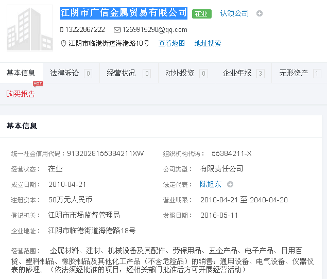The image size is (327, 279).
Task: Click the email envelope icon
Action: pos(117,30)
